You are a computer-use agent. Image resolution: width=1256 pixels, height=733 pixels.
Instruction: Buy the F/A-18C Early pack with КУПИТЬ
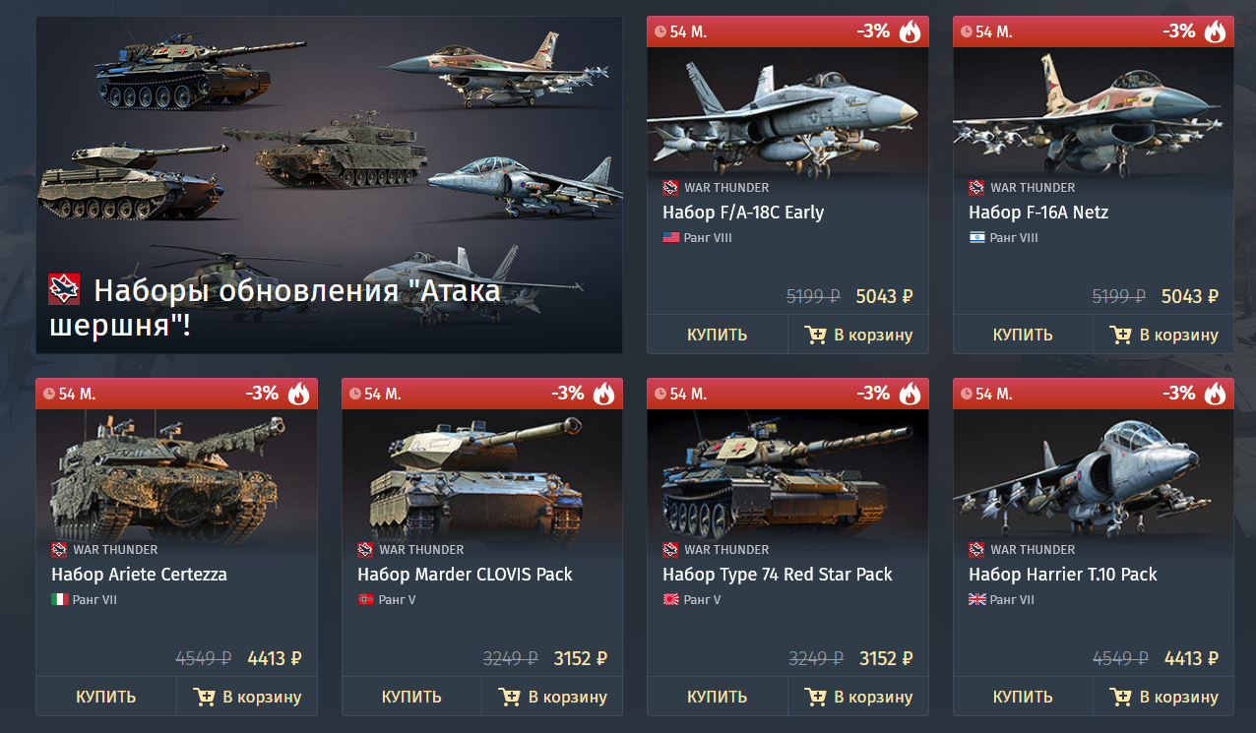pos(718,335)
